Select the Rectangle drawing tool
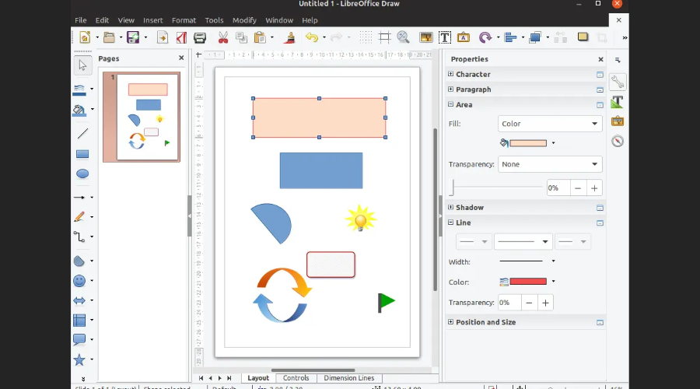 82,154
